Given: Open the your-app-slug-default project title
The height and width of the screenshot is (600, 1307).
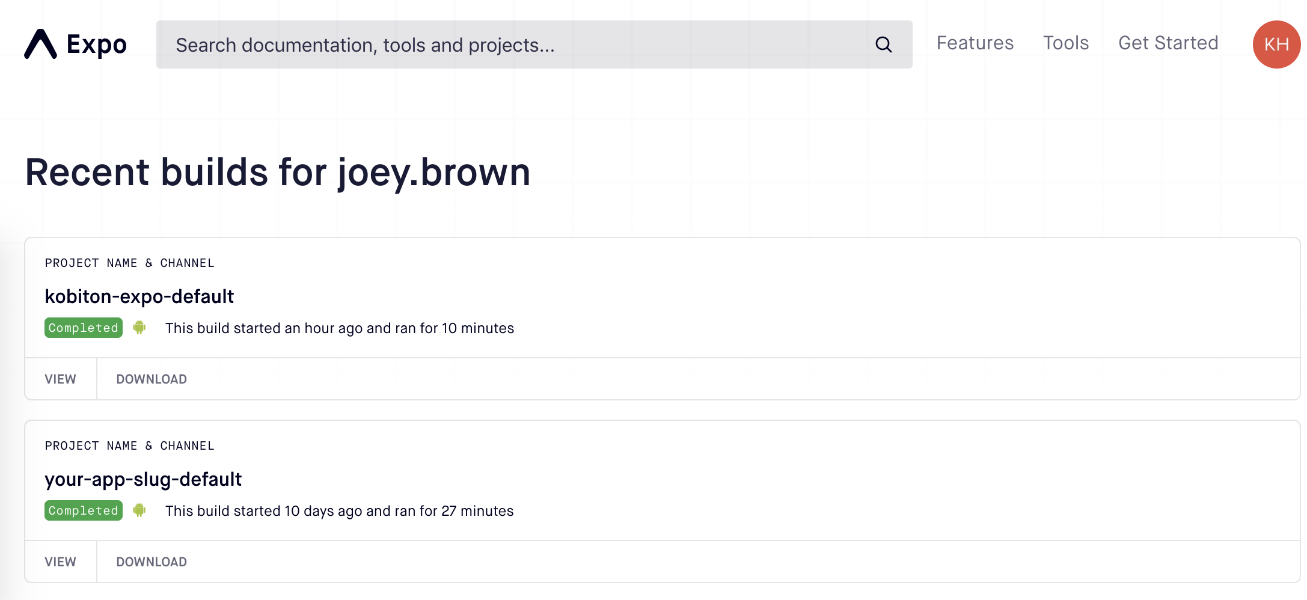Looking at the screenshot, I should tap(143, 479).
